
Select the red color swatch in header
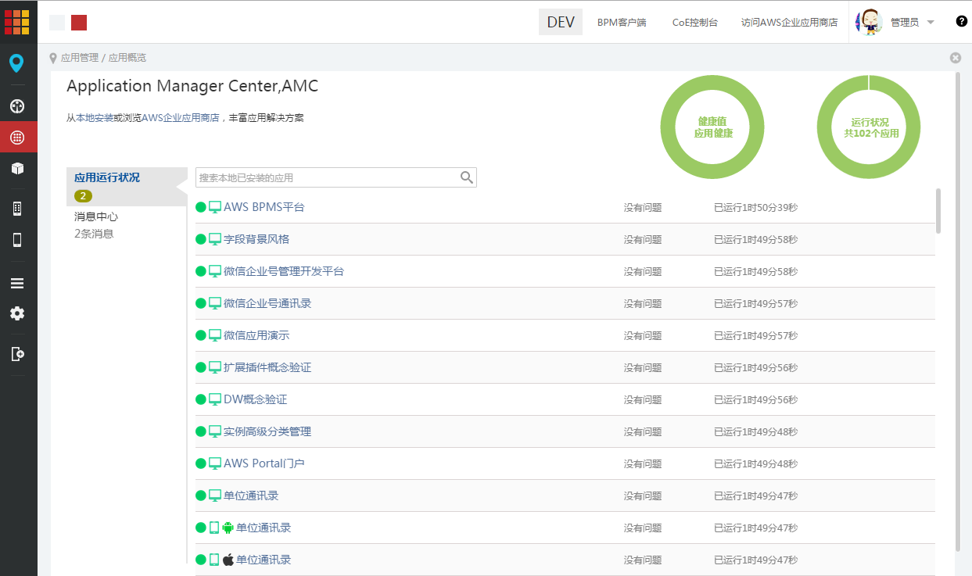pyautogui.click(x=79, y=23)
